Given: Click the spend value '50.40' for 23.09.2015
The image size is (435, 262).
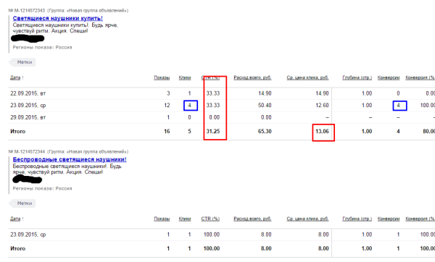Looking at the screenshot, I should coord(265,105).
